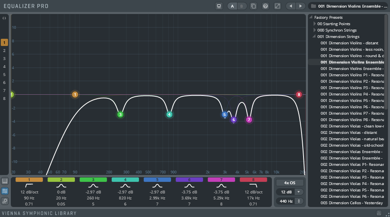Collapse the left sidebar with double-arrow icon
The height and width of the screenshot is (217, 390).
click(x=4, y=18)
